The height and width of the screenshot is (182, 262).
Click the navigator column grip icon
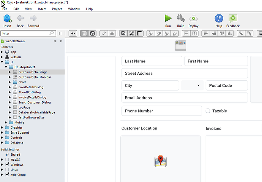click(60, 34)
